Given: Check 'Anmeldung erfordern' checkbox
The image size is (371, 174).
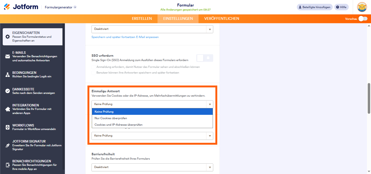Looking at the screenshot, I should pyautogui.click(x=94, y=67).
